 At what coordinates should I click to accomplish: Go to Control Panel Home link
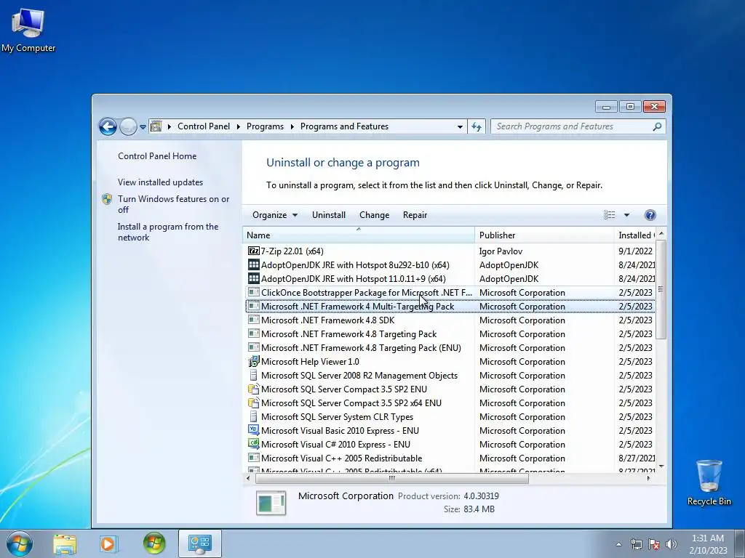point(157,156)
